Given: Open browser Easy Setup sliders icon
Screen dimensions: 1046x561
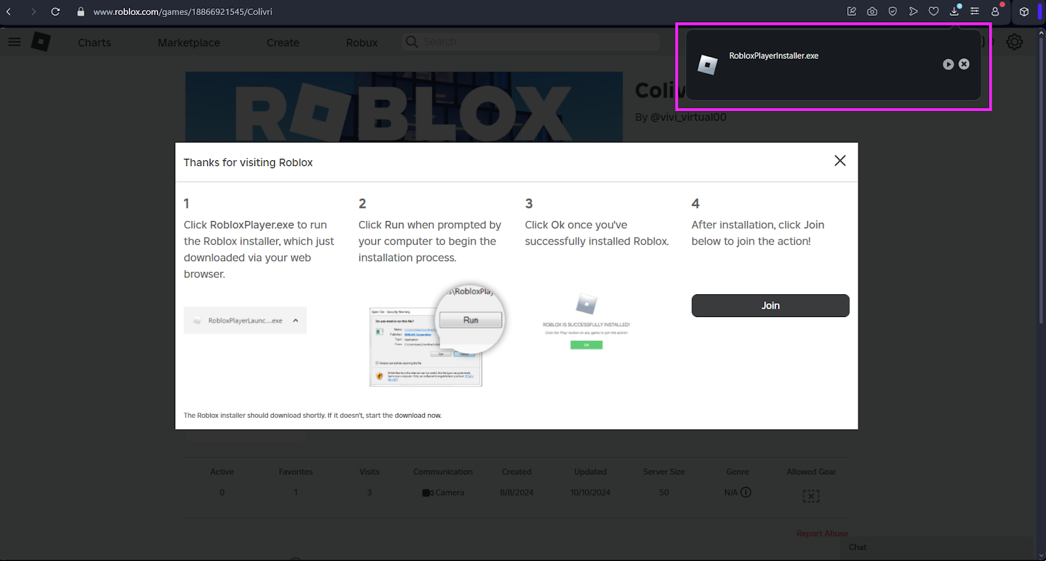Looking at the screenshot, I should click(975, 11).
